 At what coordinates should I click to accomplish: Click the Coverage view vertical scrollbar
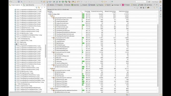coord(158,55)
